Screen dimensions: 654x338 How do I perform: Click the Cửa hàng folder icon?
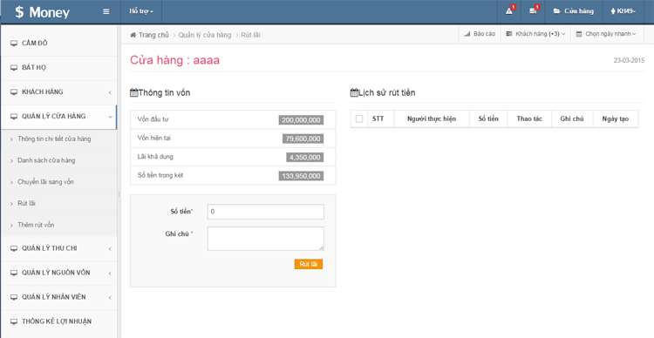(x=557, y=11)
